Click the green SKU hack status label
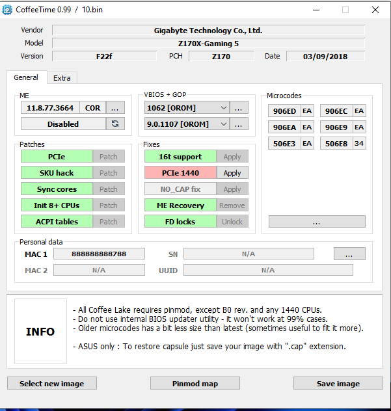The width and height of the screenshot is (391, 411). (x=57, y=173)
